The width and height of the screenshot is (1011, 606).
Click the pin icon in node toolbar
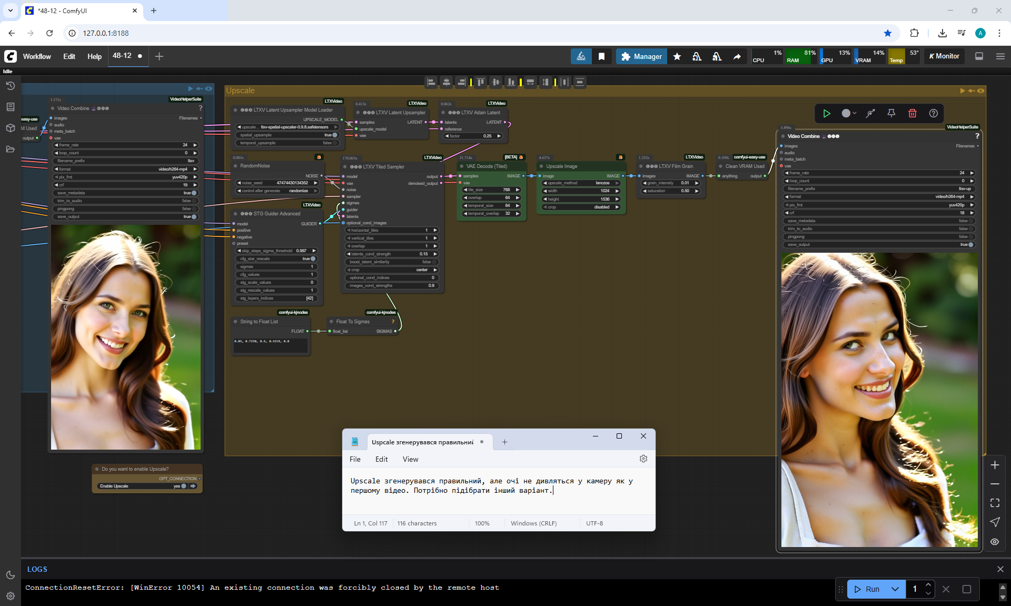point(891,113)
